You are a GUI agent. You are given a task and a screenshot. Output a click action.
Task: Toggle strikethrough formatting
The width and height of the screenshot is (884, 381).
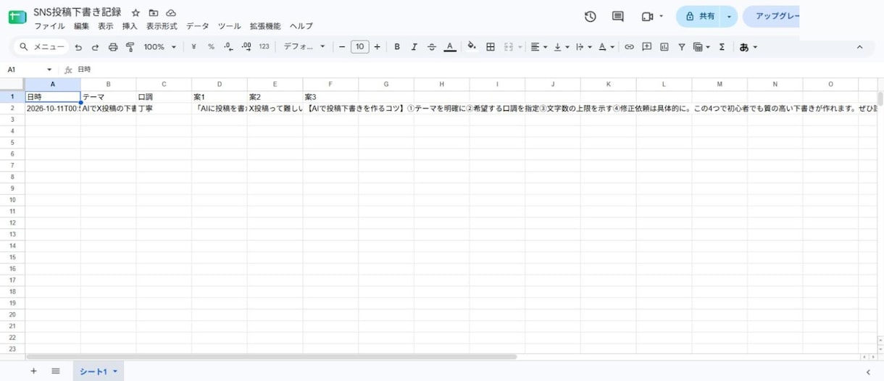point(432,47)
